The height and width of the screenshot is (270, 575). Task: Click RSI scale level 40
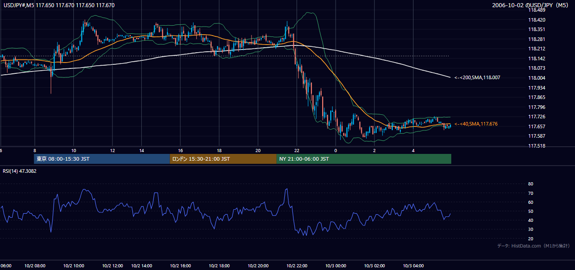(x=530, y=220)
